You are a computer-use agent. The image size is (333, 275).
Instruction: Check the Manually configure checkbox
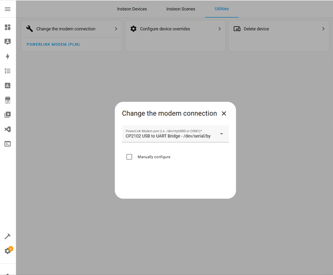129,157
